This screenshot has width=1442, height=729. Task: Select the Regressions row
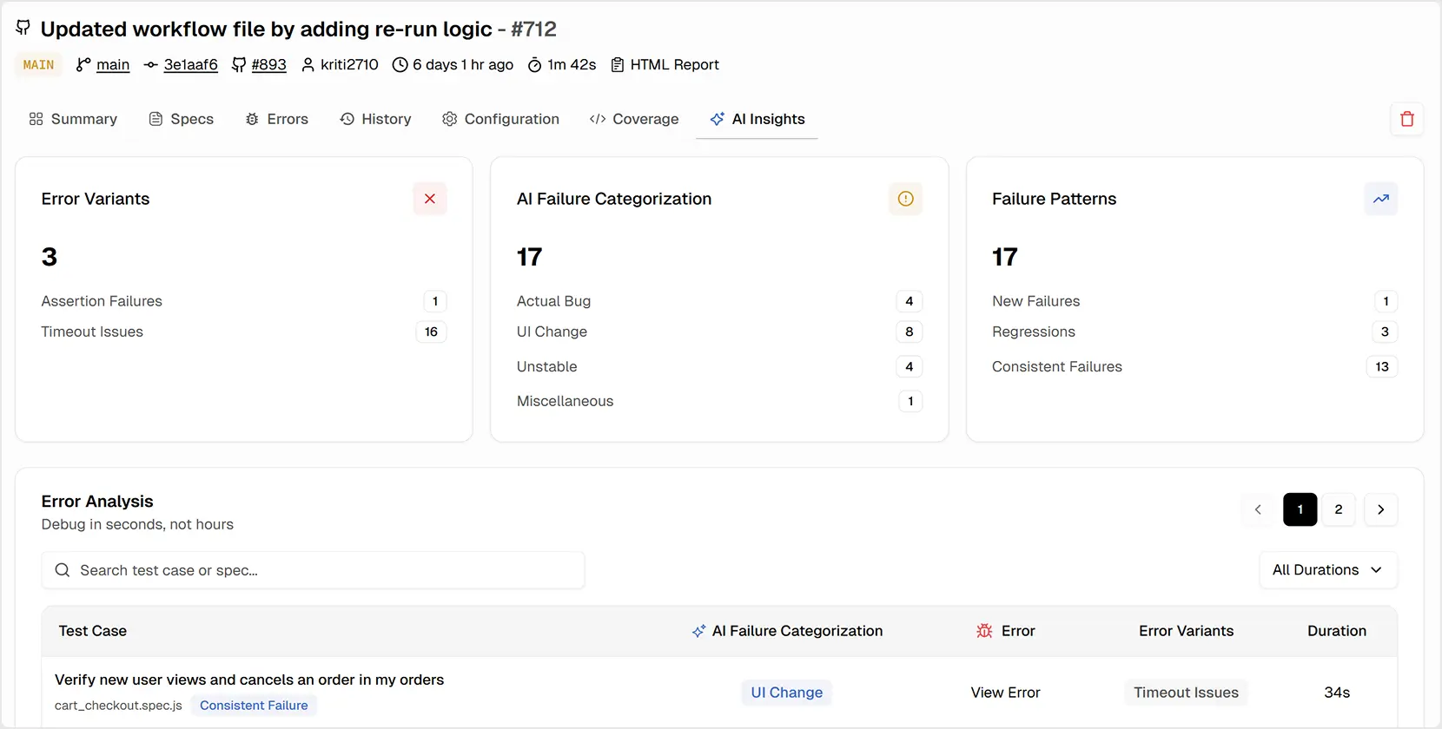(x=1194, y=332)
